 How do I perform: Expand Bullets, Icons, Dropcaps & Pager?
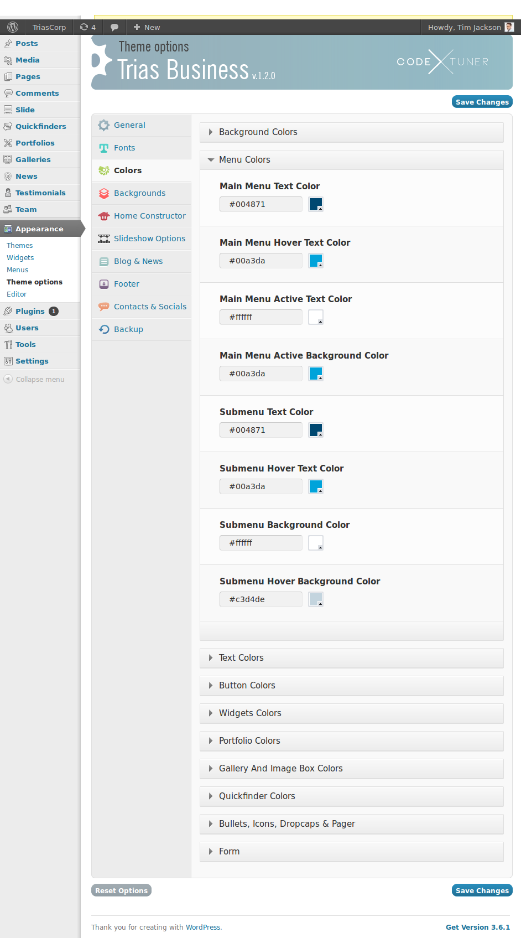point(351,824)
